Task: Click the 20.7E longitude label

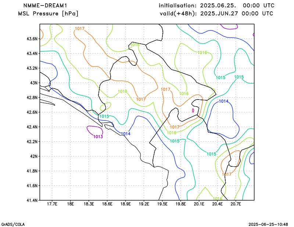Action: point(236,204)
